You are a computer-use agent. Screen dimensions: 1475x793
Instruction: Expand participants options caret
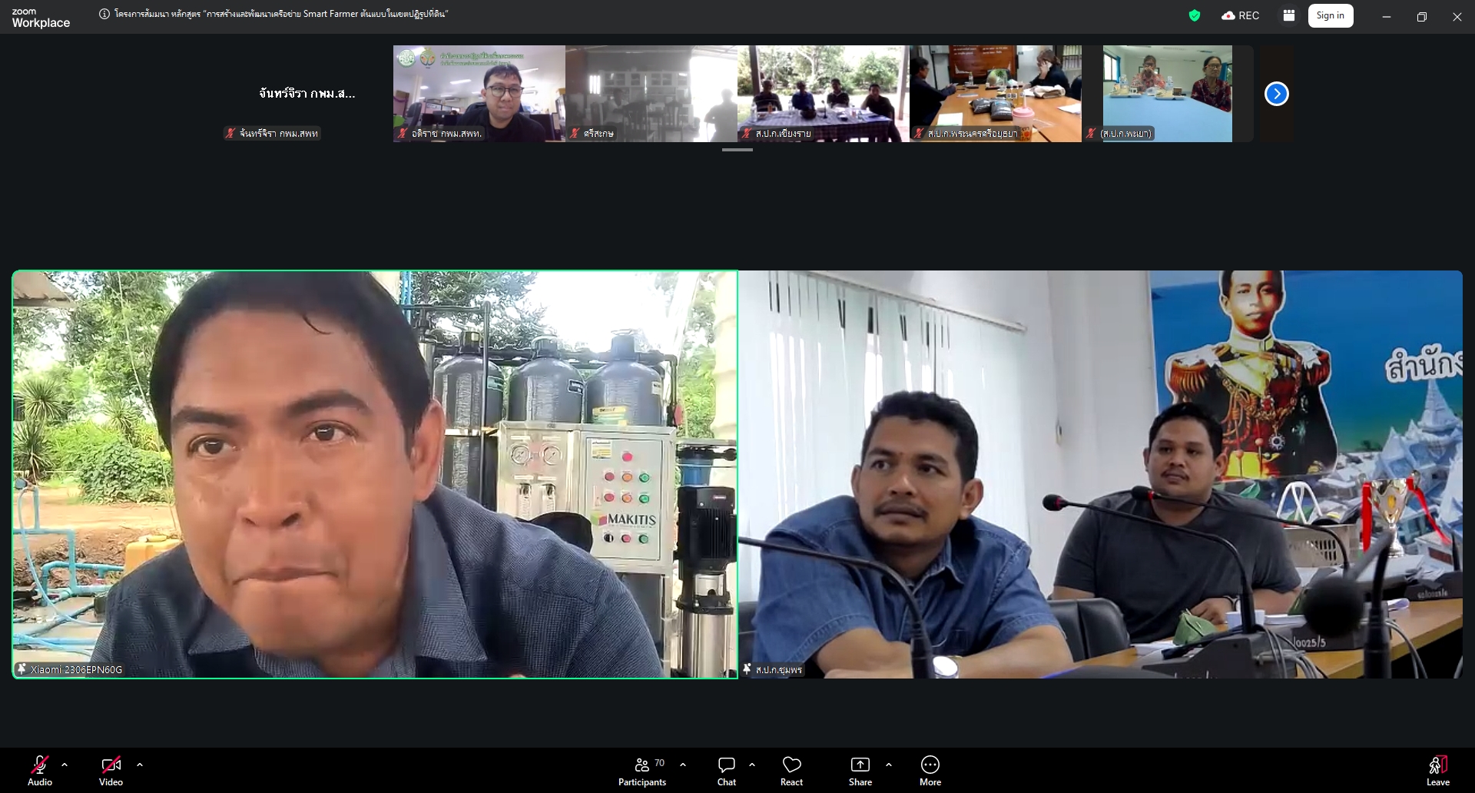(683, 765)
